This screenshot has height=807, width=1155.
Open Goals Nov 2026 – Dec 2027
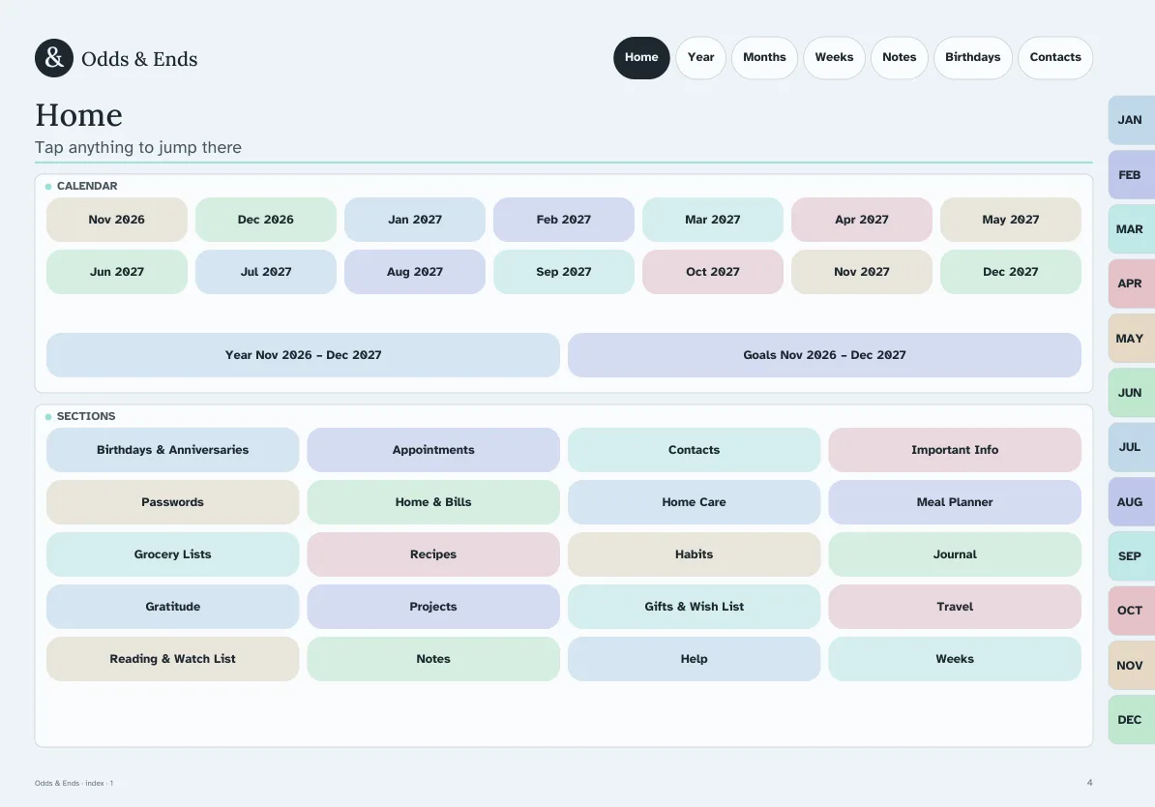coord(824,355)
